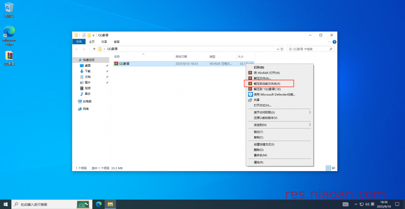
Task: Expand 发送到(N) submenu
Action: 280,125
